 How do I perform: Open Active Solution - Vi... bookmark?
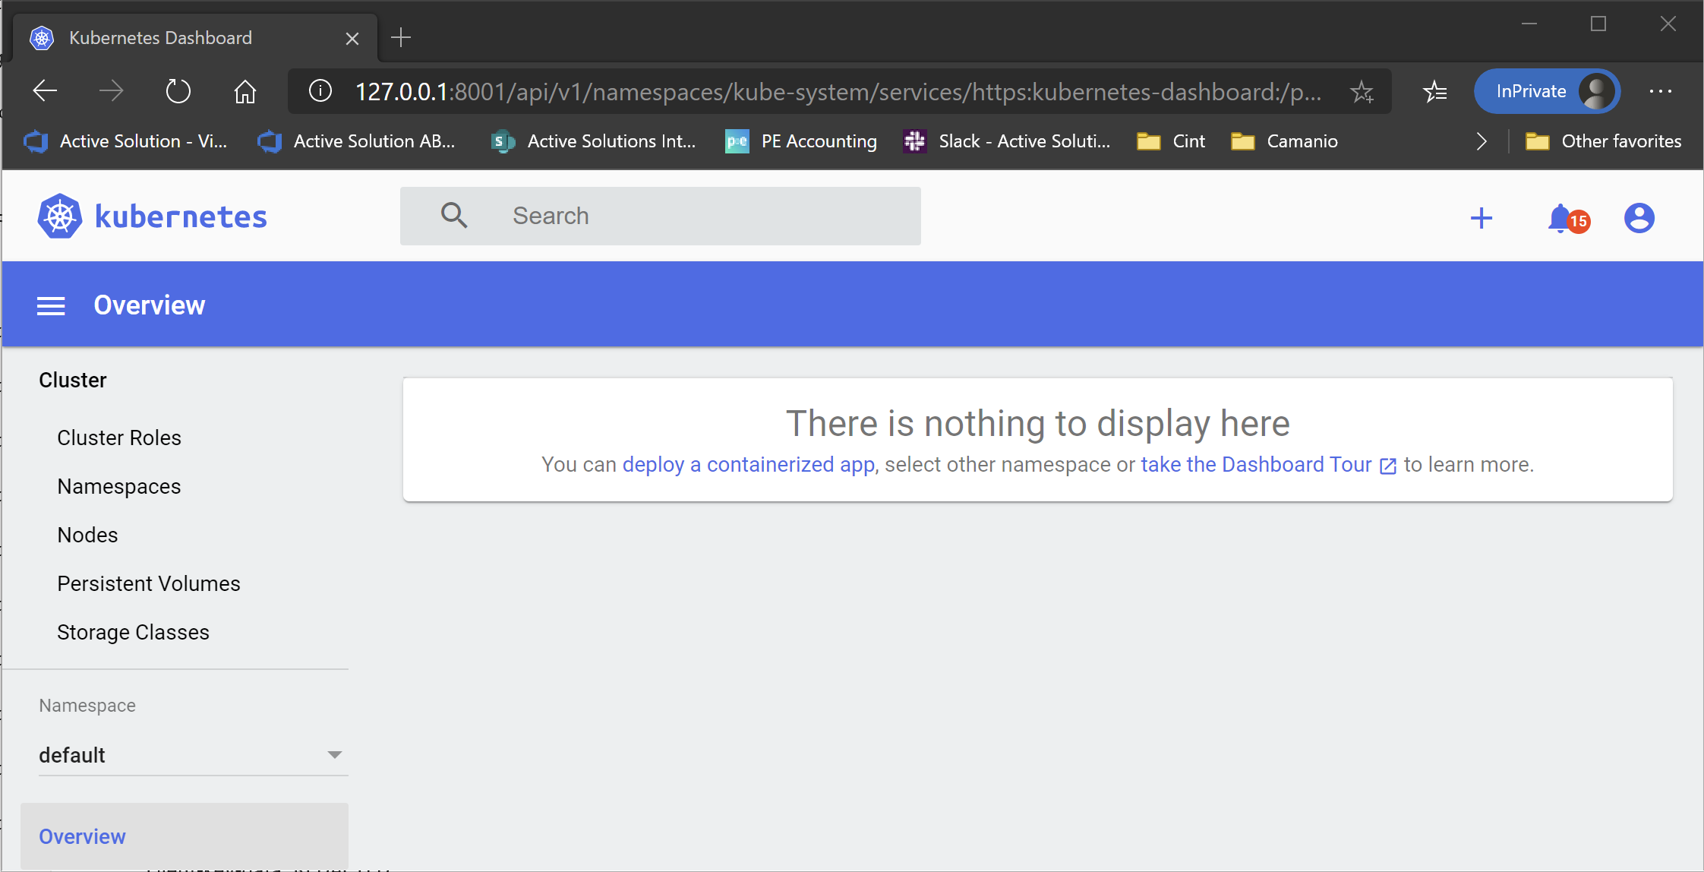[x=126, y=141]
